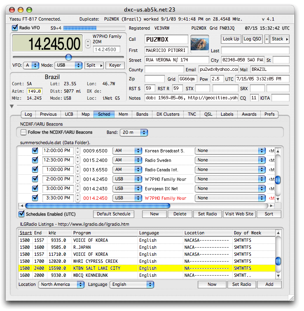Select the KTBN SALT LAKE CITY listing

[x=96, y=268]
